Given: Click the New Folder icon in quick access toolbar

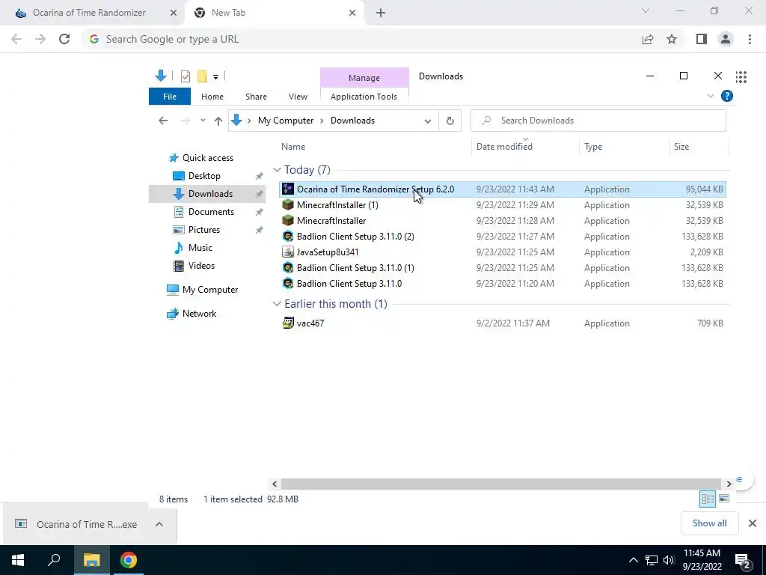Looking at the screenshot, I should (202, 76).
